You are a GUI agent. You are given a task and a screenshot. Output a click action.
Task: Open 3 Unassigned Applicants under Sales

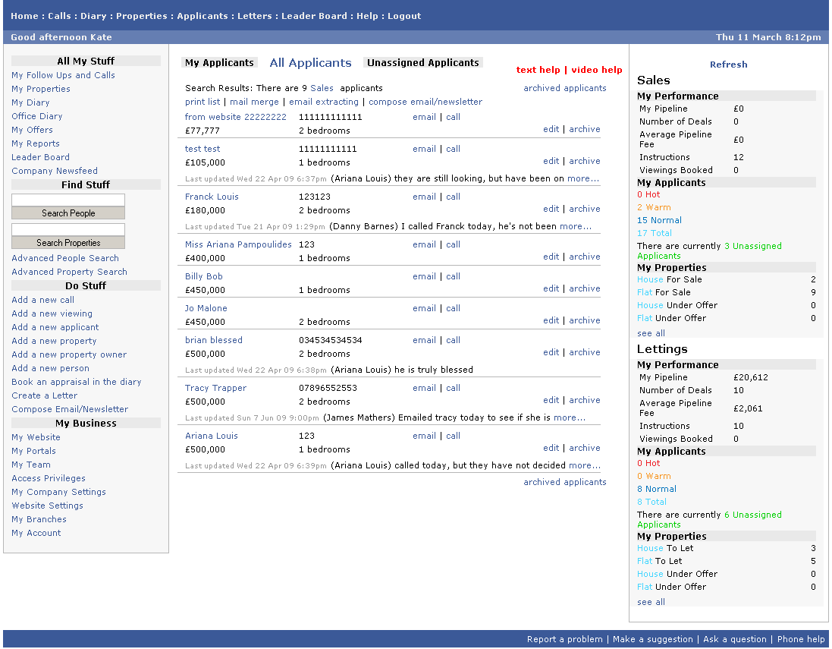pyautogui.click(x=709, y=251)
